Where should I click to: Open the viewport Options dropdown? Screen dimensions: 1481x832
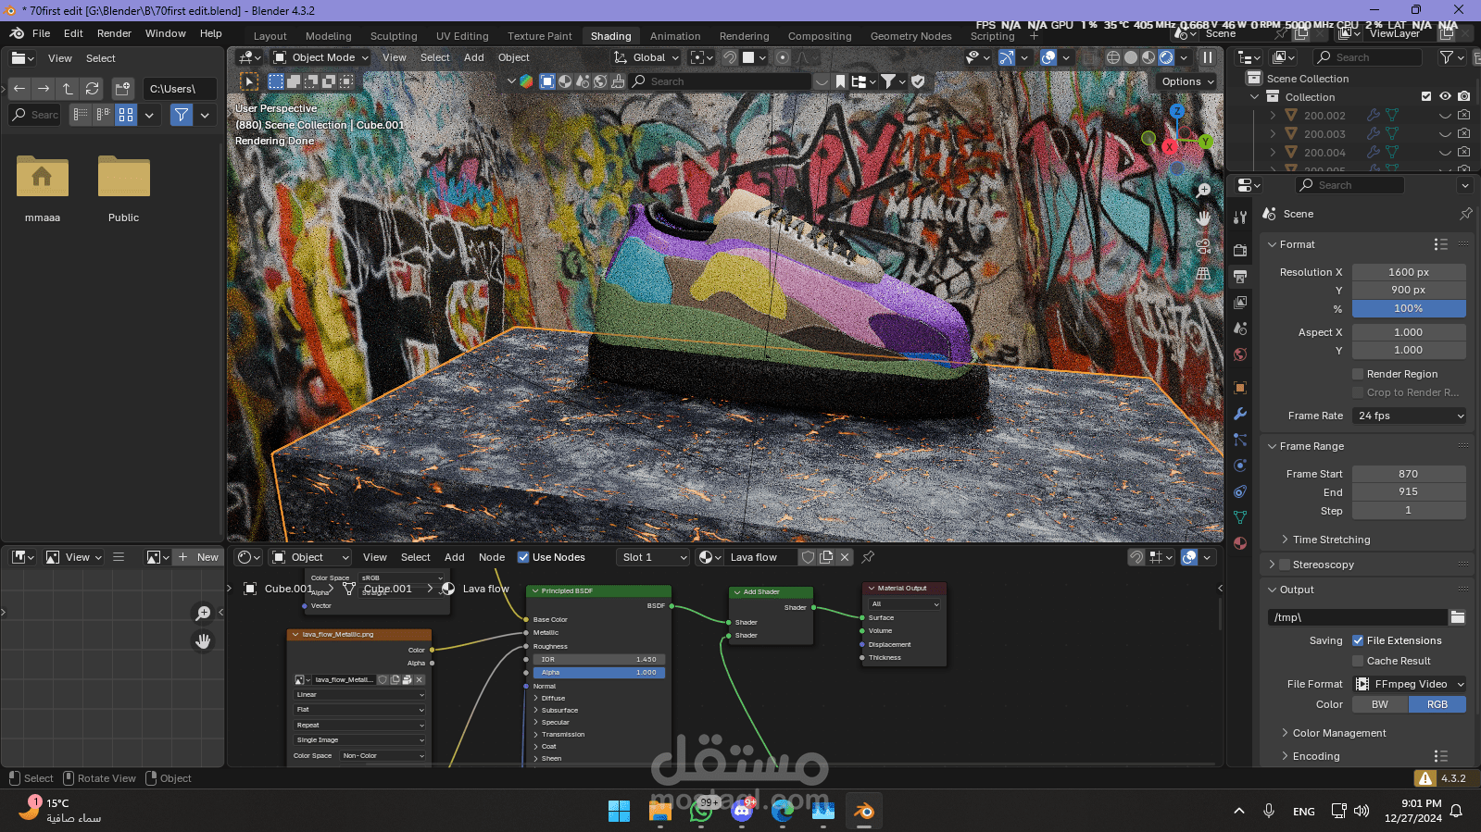click(x=1186, y=81)
